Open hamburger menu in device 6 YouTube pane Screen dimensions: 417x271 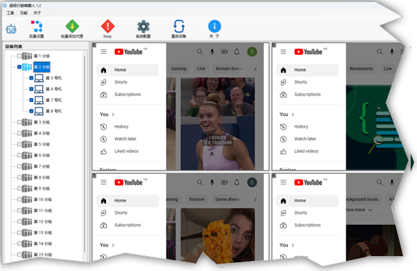283,52
